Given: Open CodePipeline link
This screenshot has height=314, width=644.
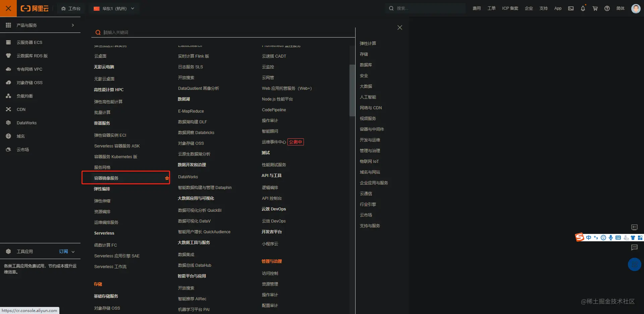Looking at the screenshot, I should (x=274, y=110).
